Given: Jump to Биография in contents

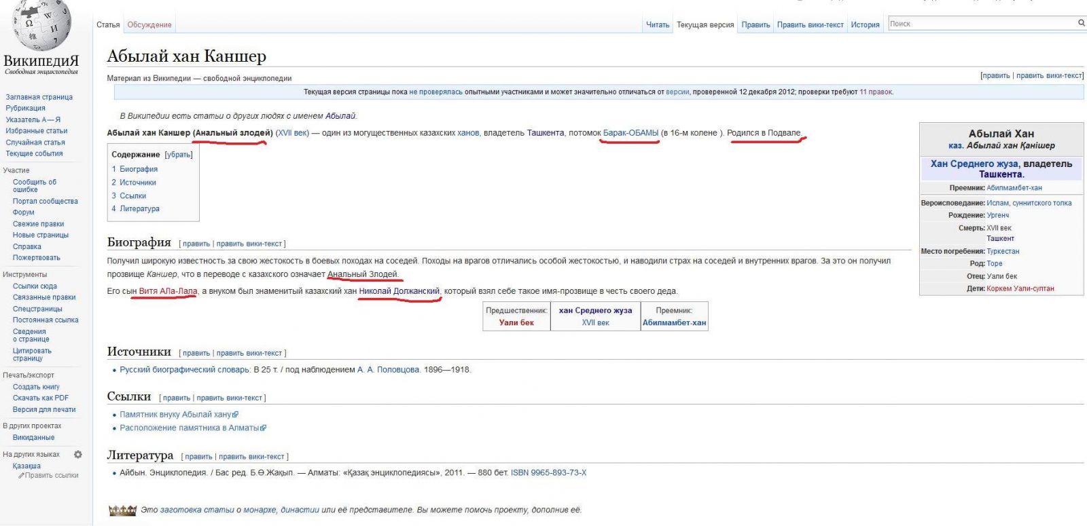Looking at the screenshot, I should click(139, 169).
